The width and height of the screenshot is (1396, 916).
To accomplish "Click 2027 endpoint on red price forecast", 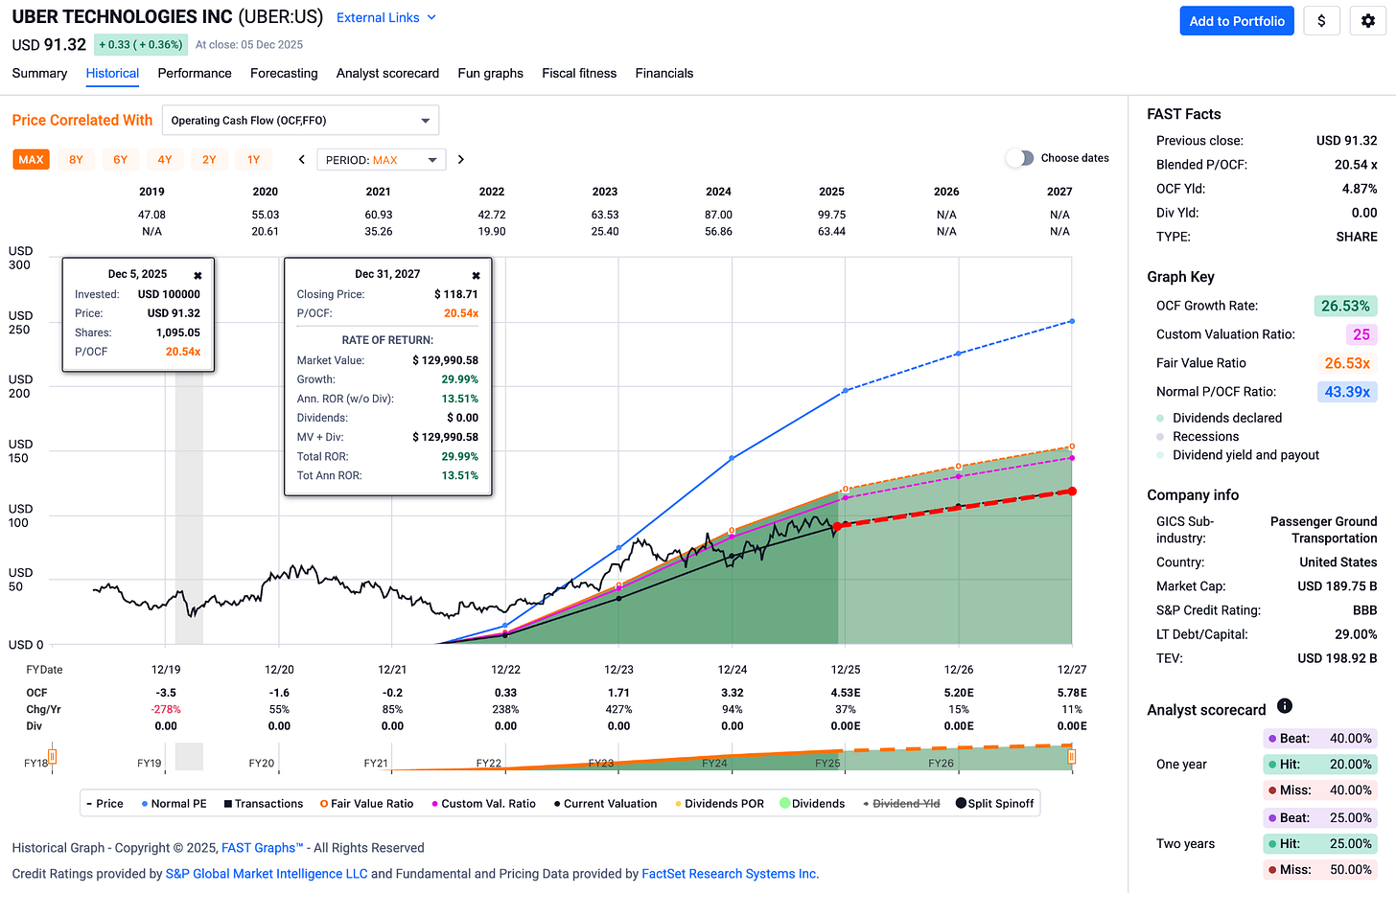I will (x=1072, y=492).
